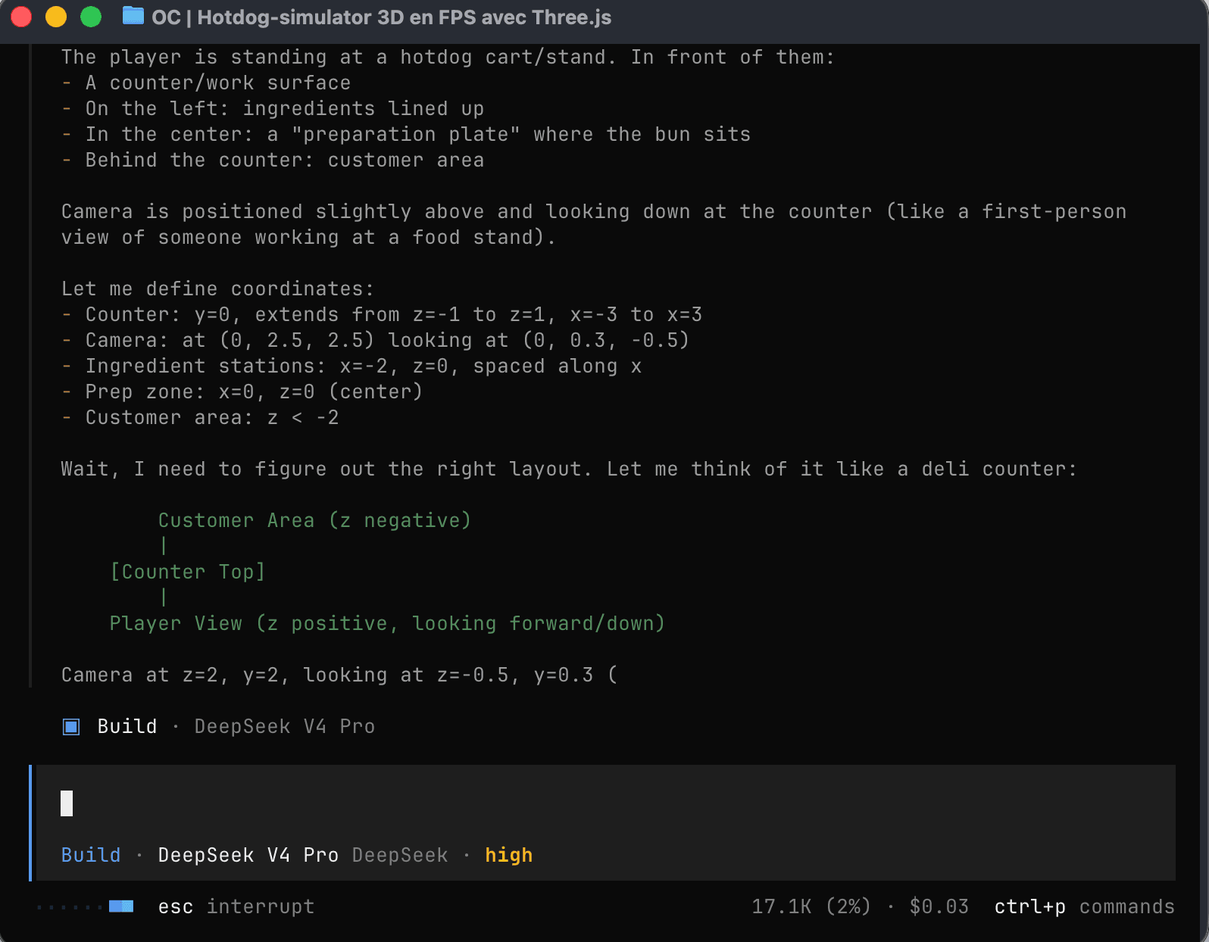Click the folder icon in the title bar
The width and height of the screenshot is (1209, 942).
click(133, 16)
